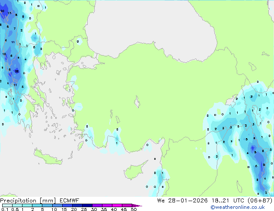Viewport: 274px width, 211px height.
Task: Select the 15–20 mm blue legend swatch
Action: (x=67, y=205)
